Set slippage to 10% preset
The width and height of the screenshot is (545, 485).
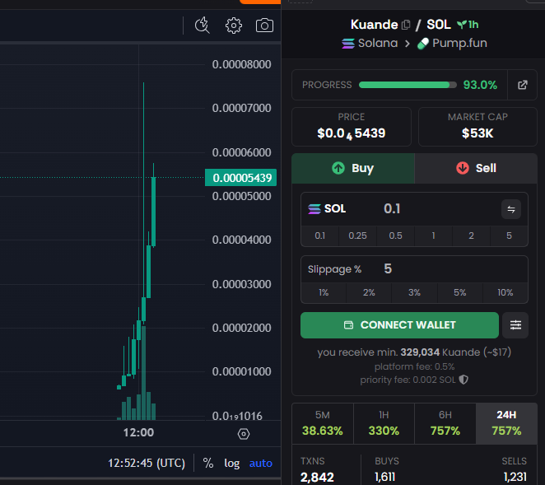point(505,292)
